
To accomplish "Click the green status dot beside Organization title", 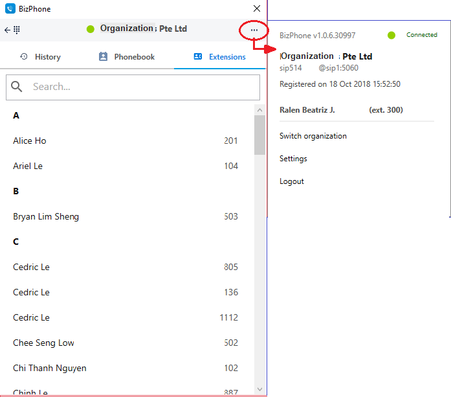I will 91,28.
